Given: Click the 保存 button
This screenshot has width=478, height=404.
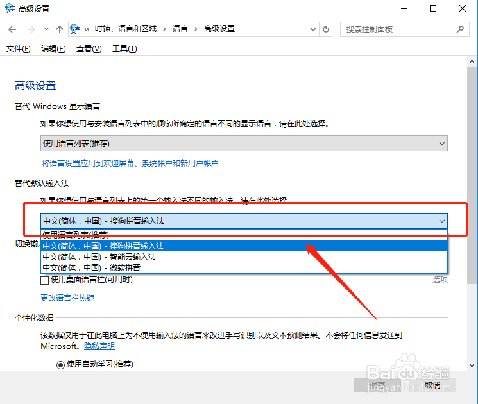Looking at the screenshot, I should (x=377, y=385).
